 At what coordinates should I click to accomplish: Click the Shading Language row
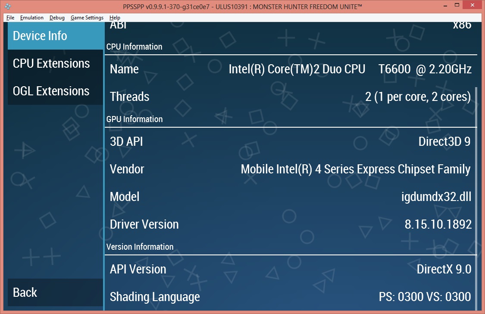coord(291,297)
